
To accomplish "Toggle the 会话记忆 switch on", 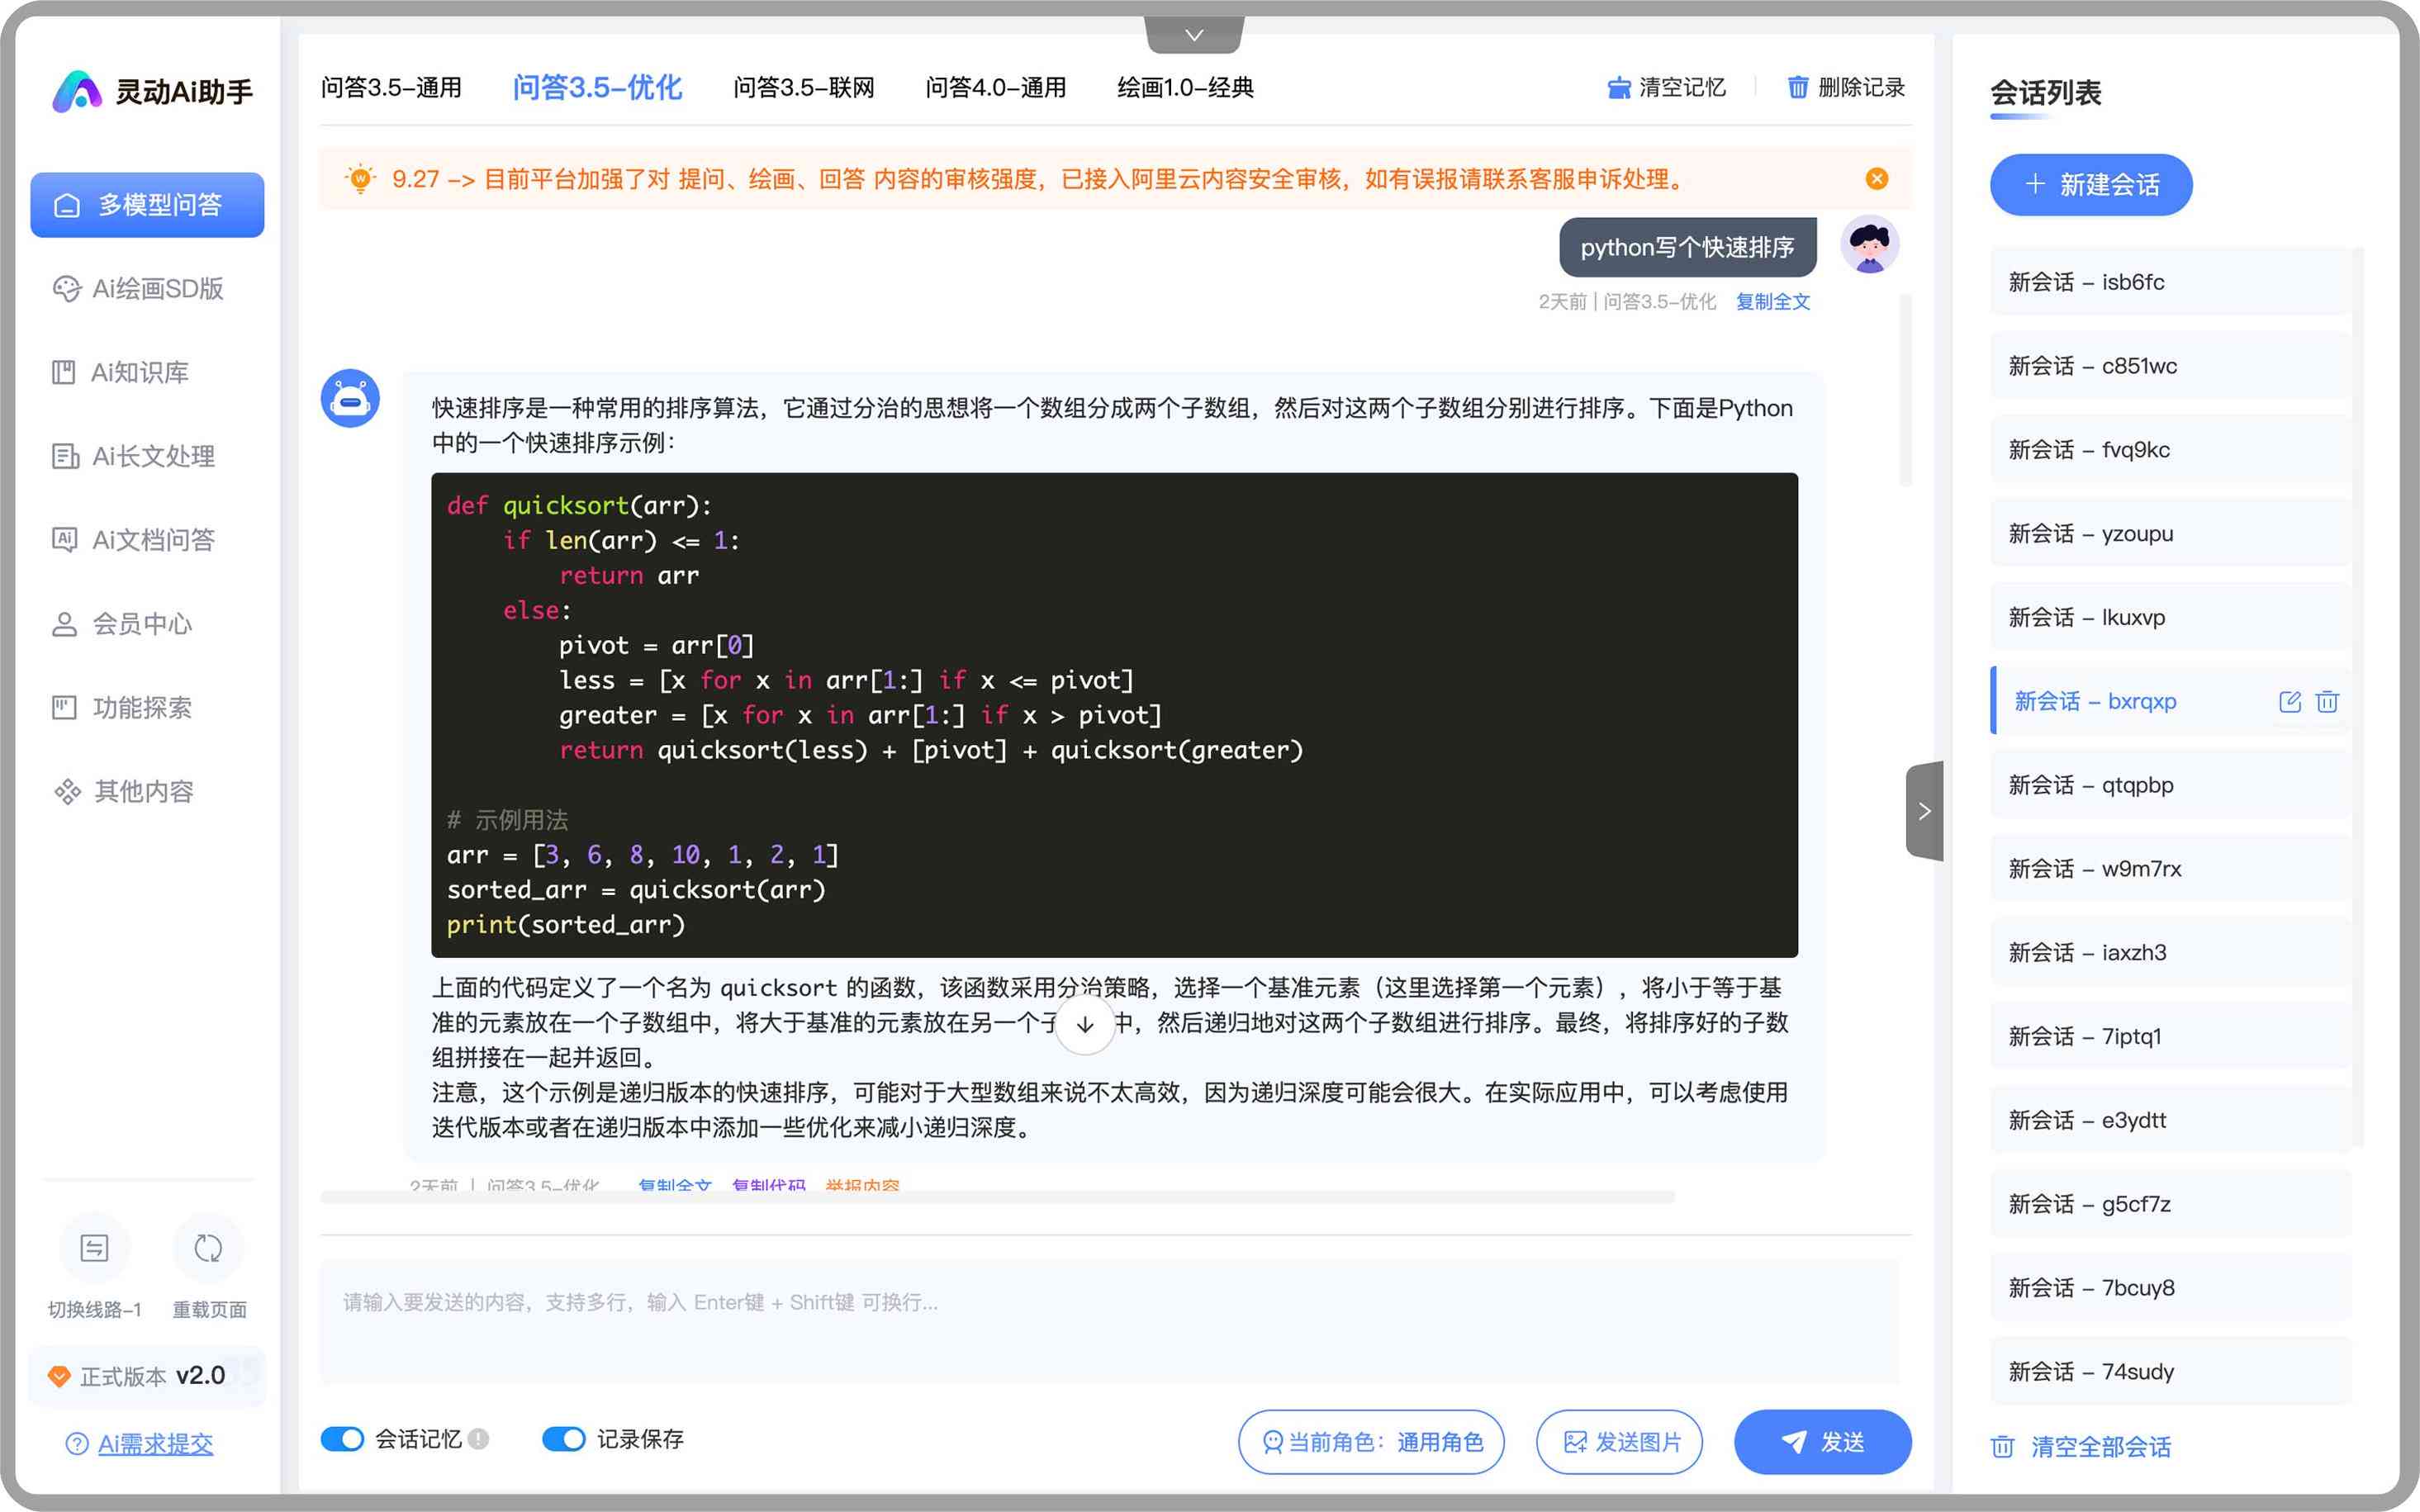I will [x=344, y=1439].
